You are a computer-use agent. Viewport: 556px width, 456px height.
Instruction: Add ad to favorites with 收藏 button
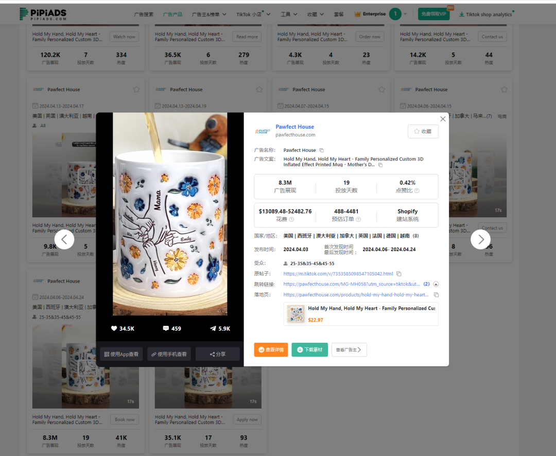(423, 132)
